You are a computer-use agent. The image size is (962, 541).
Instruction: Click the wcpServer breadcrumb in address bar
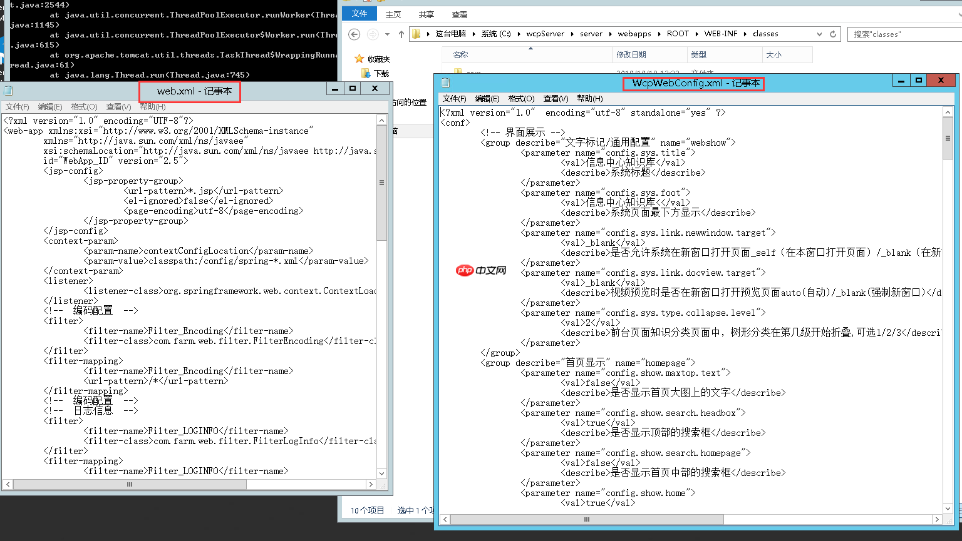point(545,34)
